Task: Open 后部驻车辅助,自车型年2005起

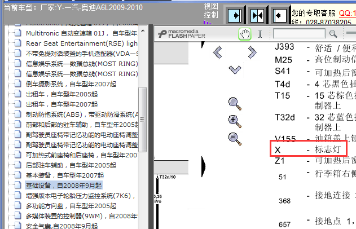Action: click(x=71, y=165)
